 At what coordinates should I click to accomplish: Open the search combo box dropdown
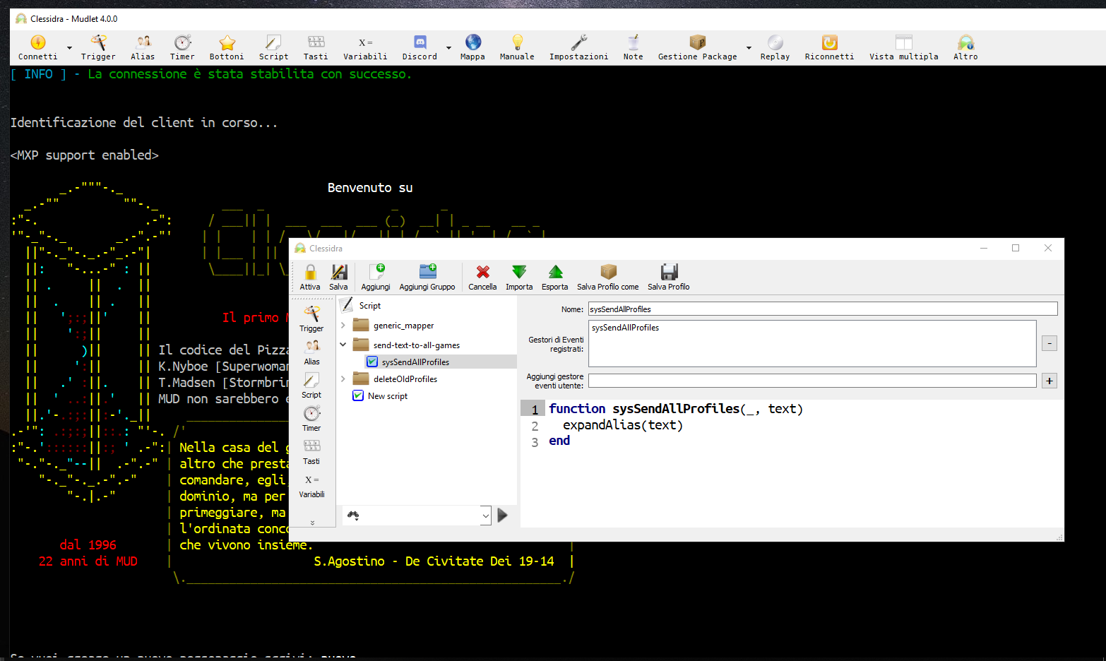tap(485, 516)
